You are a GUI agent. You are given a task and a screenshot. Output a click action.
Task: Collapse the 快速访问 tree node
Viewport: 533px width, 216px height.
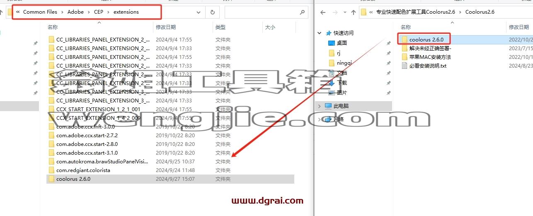pyautogui.click(x=320, y=33)
